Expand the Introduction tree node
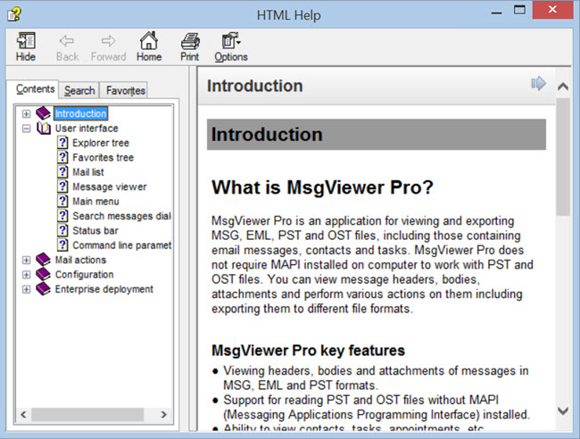The height and width of the screenshot is (439, 580). [x=26, y=113]
